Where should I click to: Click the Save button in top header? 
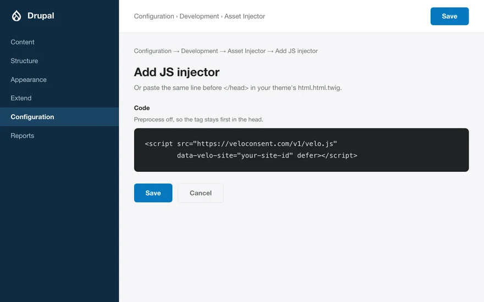[x=449, y=16]
